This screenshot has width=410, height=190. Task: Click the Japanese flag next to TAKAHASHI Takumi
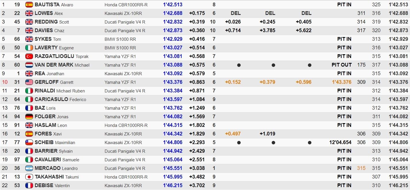tap(29, 177)
